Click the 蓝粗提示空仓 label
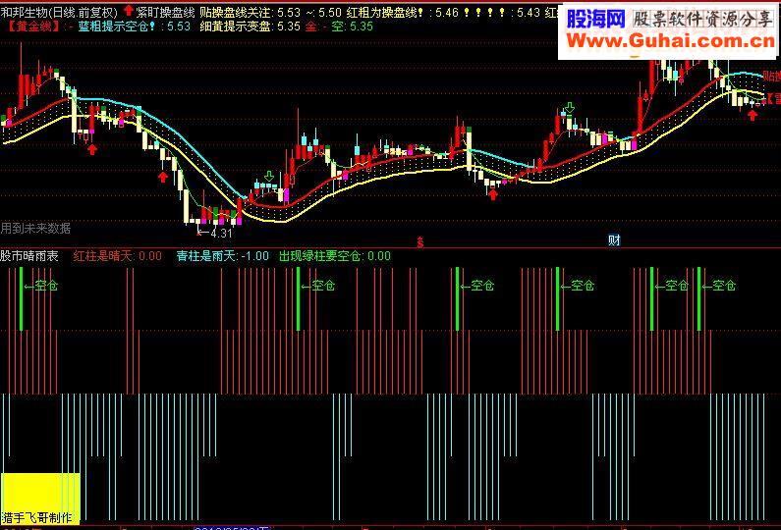This screenshot has width=781, height=530. point(113,26)
